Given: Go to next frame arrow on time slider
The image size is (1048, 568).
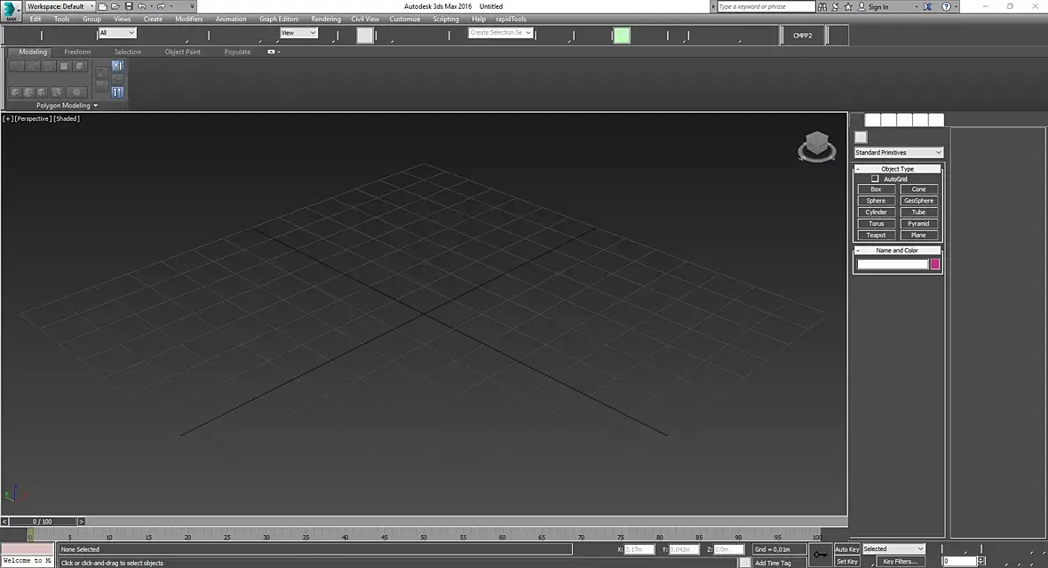Looking at the screenshot, I should point(82,521).
